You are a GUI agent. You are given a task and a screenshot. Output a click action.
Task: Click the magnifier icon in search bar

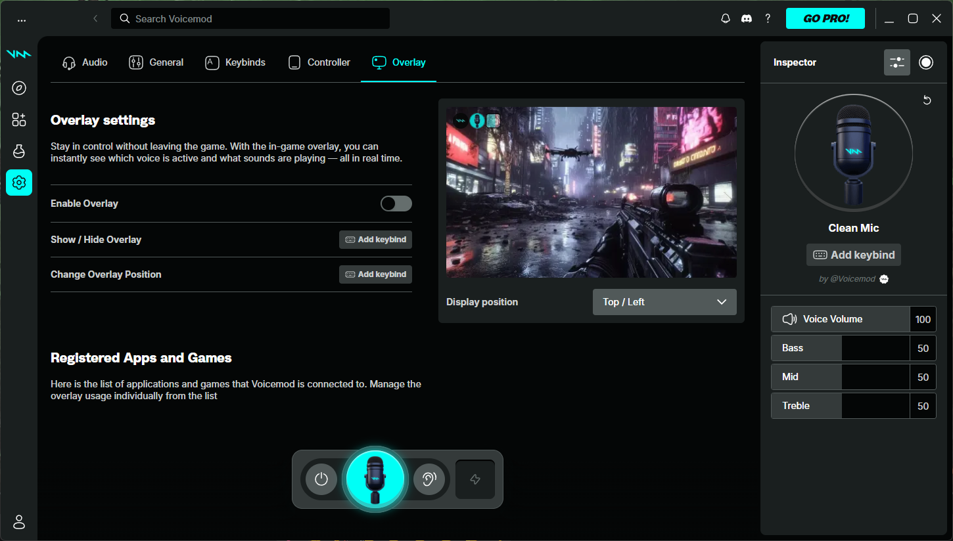coord(124,18)
